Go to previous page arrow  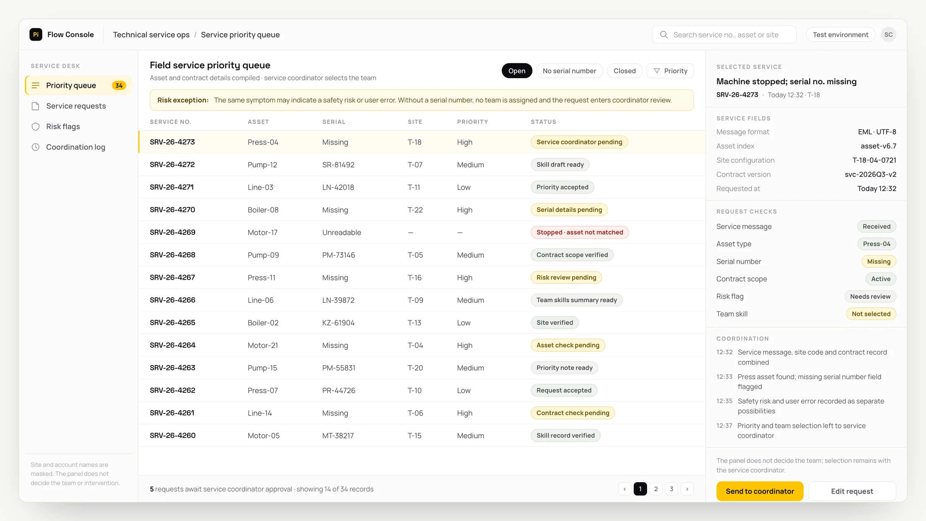[x=625, y=489]
